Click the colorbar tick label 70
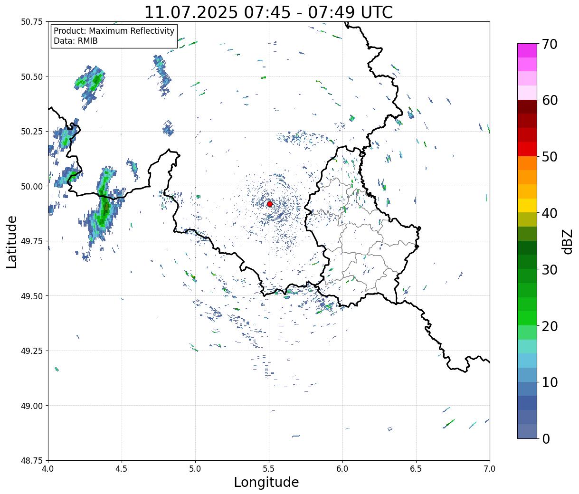579x494 pixels. point(550,44)
